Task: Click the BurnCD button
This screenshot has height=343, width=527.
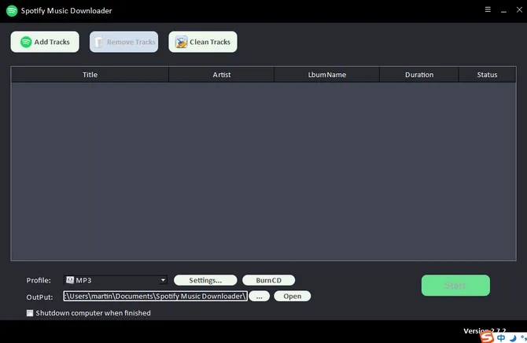Action: (268, 280)
